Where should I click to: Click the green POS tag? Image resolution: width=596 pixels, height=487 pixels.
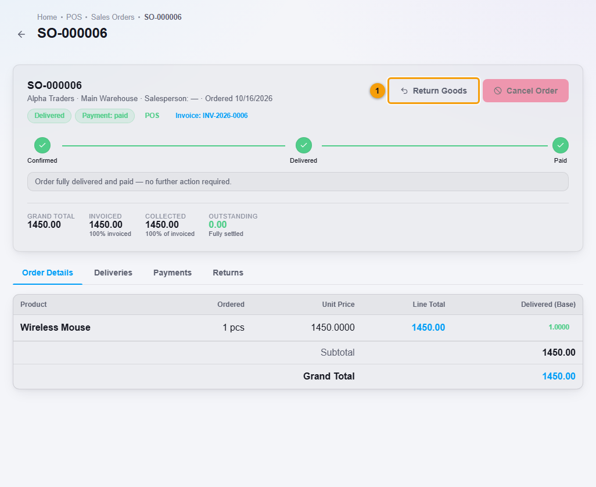point(152,116)
